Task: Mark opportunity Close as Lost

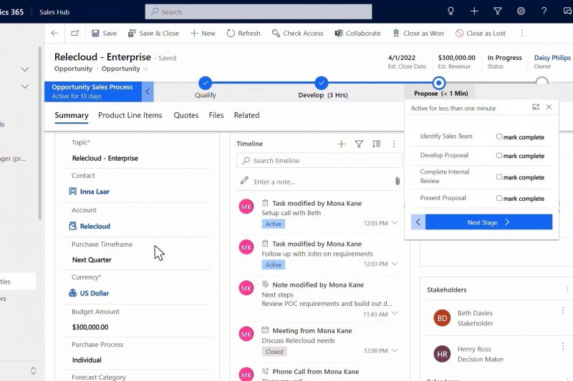Action: 480,33
